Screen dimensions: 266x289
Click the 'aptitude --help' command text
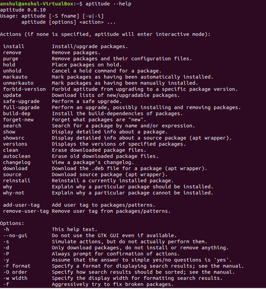109,4
